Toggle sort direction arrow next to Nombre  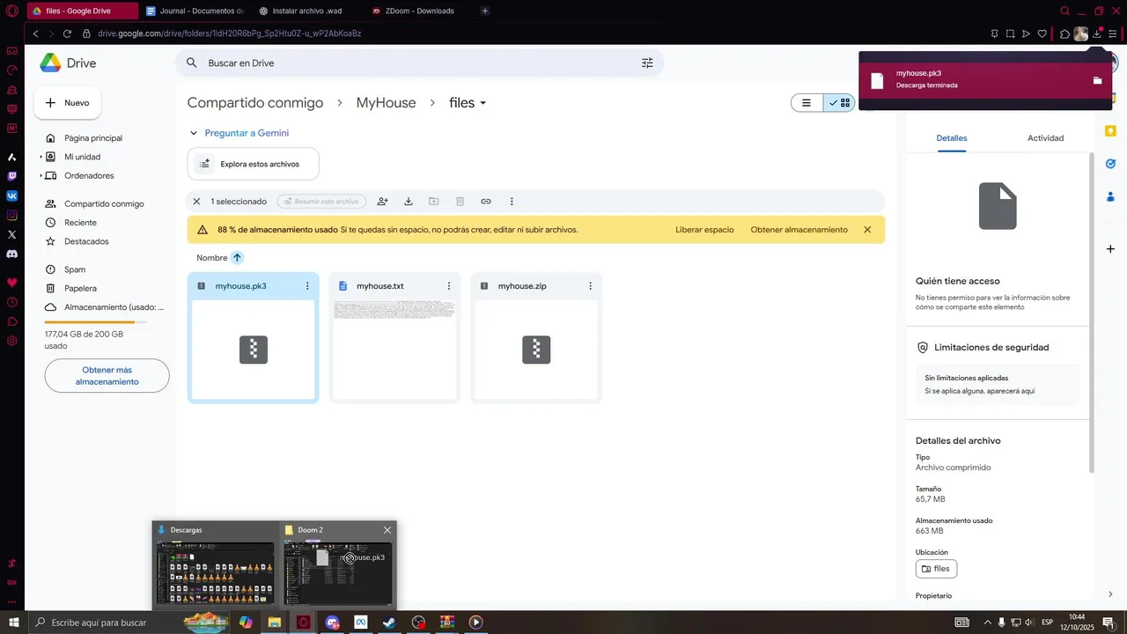237,258
